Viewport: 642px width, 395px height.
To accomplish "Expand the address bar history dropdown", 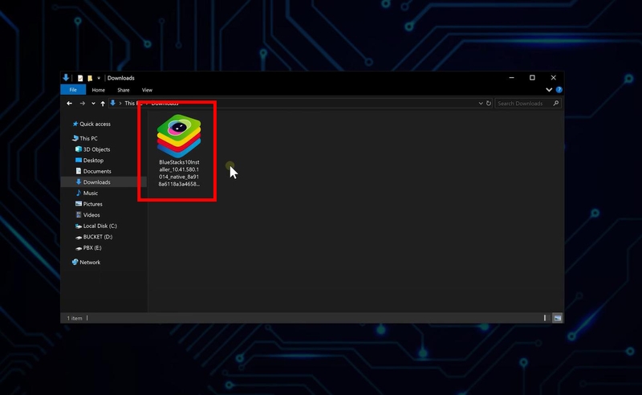I will pos(481,104).
